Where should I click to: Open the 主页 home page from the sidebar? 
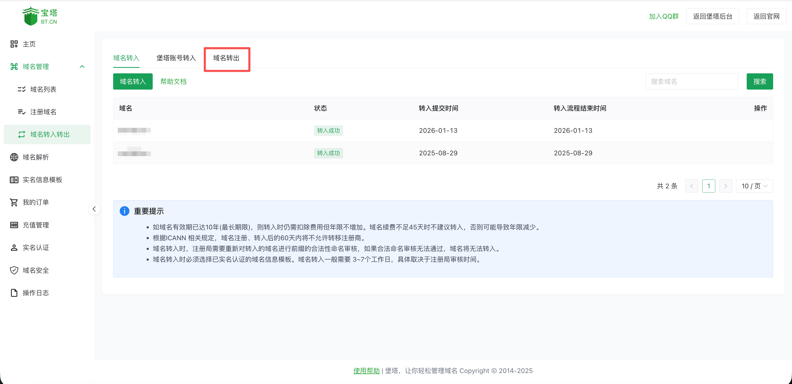click(29, 44)
